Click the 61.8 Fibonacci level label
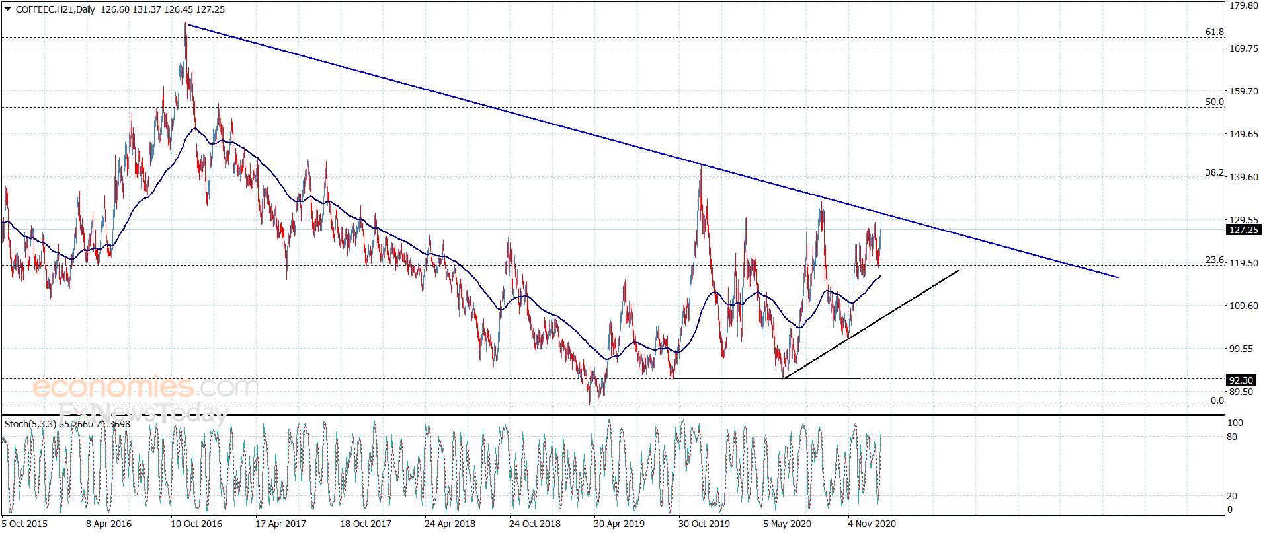Image resolution: width=1267 pixels, height=533 pixels. click(1214, 32)
